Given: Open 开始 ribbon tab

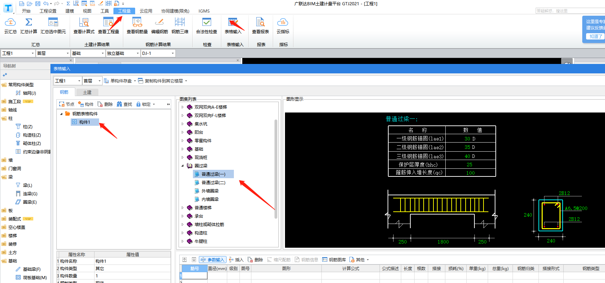Looking at the screenshot, I should point(26,11).
